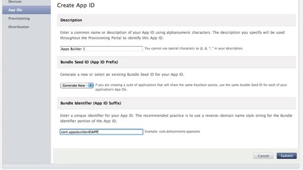The height and width of the screenshot is (170, 303).
Task: Select App IDs in the sidebar
Action: pyautogui.click(x=27, y=10)
